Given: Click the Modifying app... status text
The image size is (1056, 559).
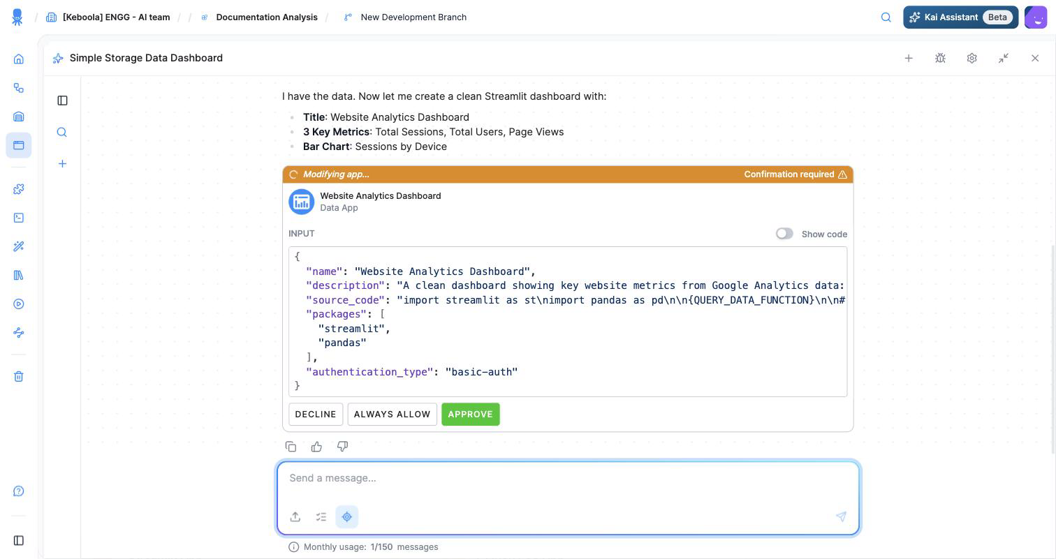Looking at the screenshot, I should pyautogui.click(x=336, y=174).
